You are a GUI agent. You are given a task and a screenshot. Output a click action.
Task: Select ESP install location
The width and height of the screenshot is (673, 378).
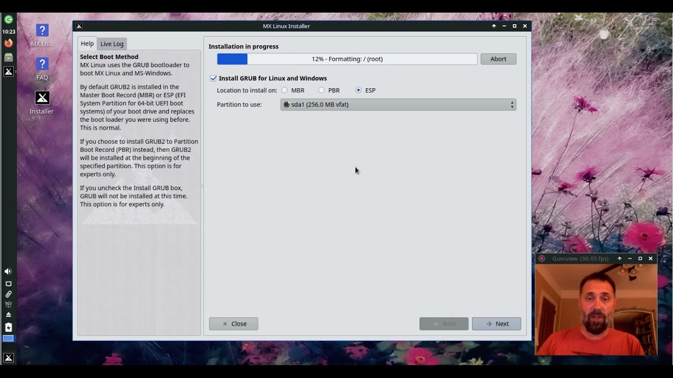click(365, 90)
